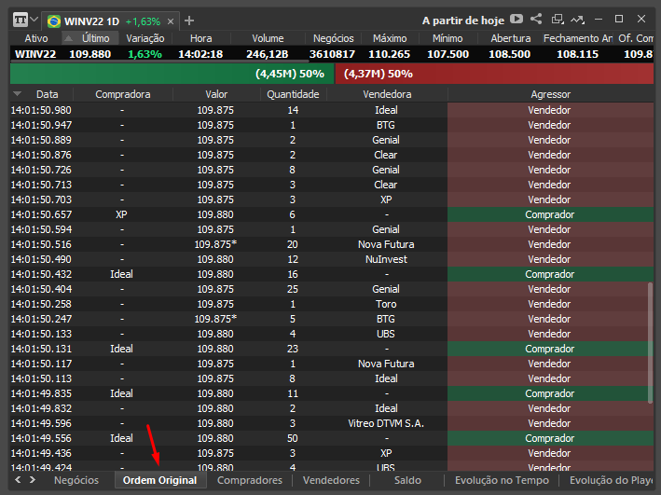
Task: Click the replay video icon beside A partir de hoje
Action: click(516, 19)
